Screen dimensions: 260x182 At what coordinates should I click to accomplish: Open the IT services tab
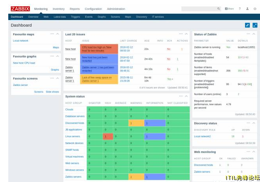click(158, 17)
